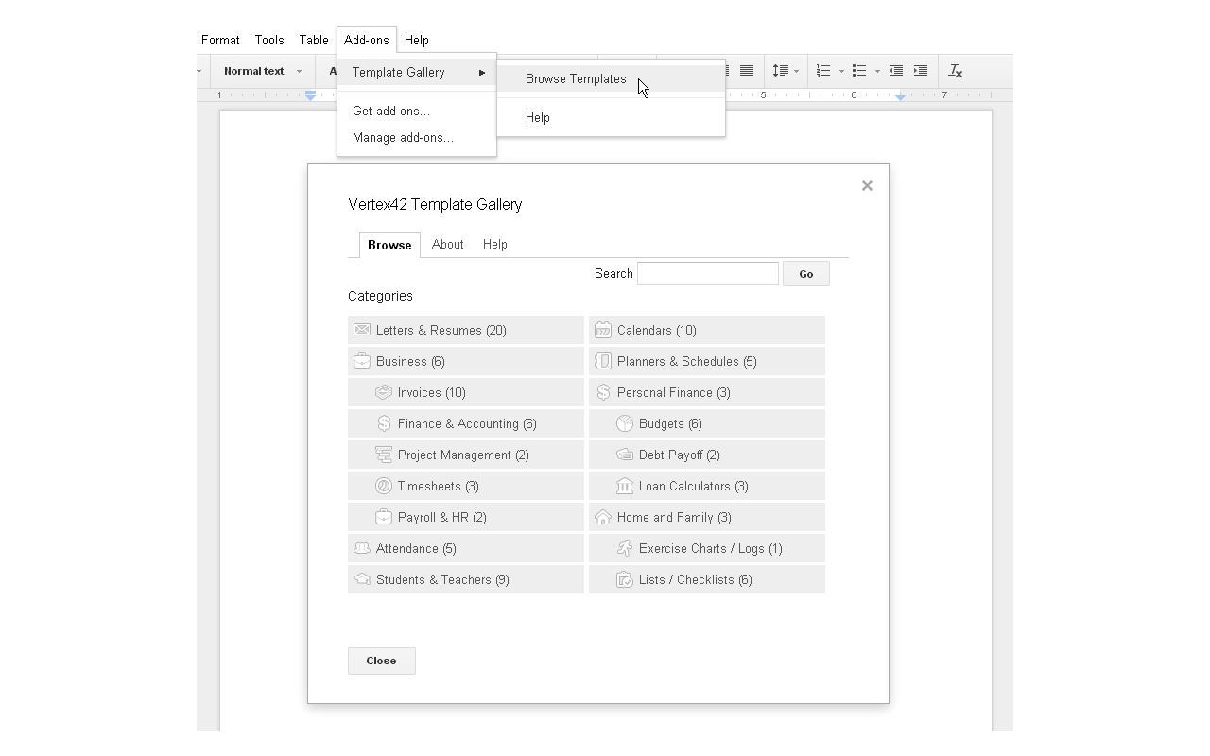This screenshot has width=1210, height=756.
Task: Click the dollar icon for Personal Finance
Action: tap(603, 392)
